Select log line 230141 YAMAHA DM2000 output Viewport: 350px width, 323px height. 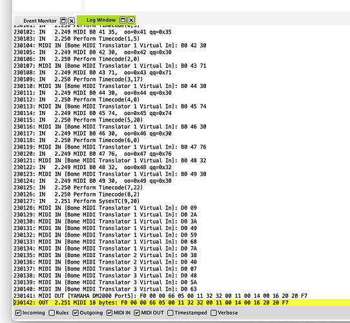160,296
